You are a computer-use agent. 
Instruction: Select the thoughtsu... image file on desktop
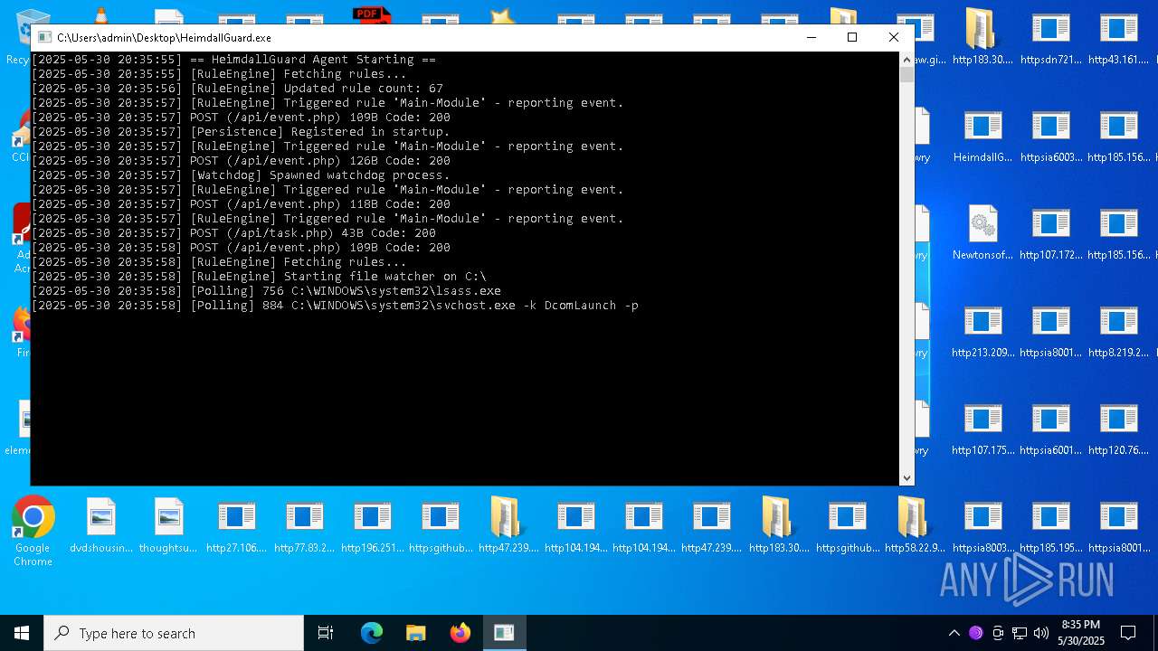168,526
